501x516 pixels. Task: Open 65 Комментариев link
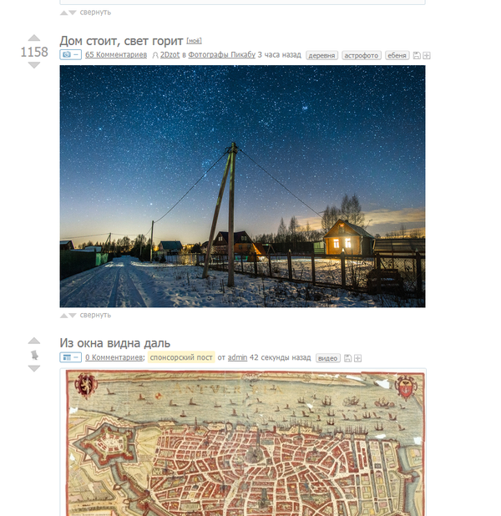coord(116,54)
